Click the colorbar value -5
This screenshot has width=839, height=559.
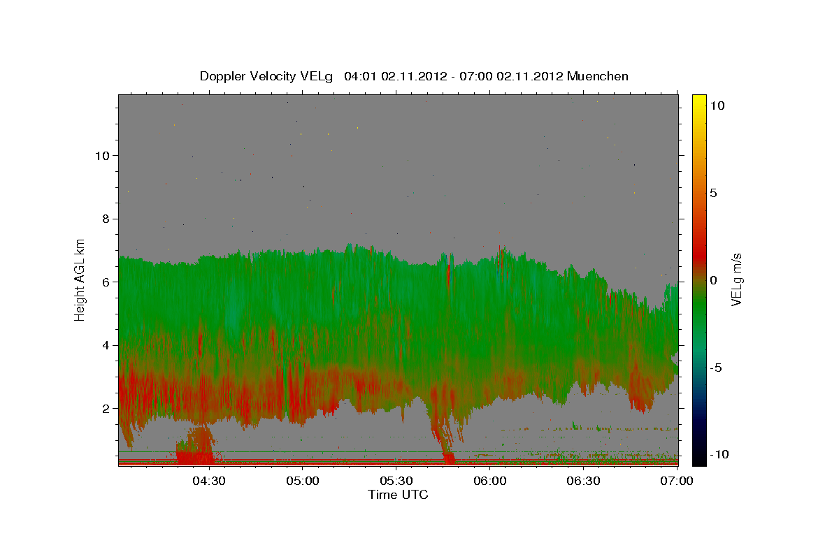point(716,368)
